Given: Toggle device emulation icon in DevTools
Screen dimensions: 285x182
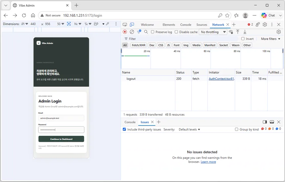Looking at the screenshot, I should coord(132,25).
